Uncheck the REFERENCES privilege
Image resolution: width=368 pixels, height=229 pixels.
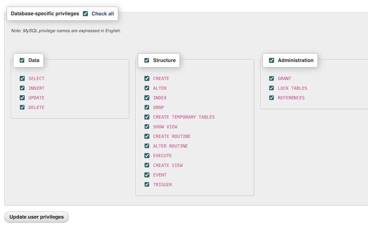[x=272, y=98]
